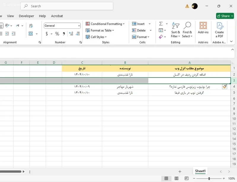The image size is (237, 182).
Task: Click in the Search box
Action: [67, 6]
